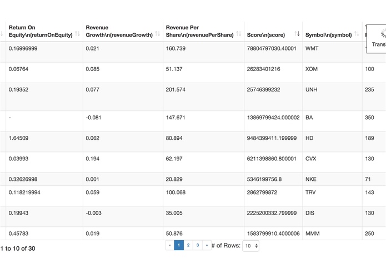Viewport: 386px width, 274px height.
Task: Click the HD return on equity 1.64509
Action: coord(18,138)
